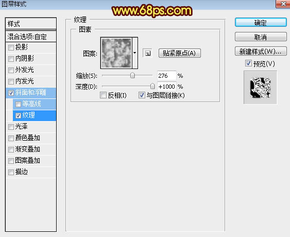Enable the 等高线 (Contour) checkbox

click(x=18, y=105)
